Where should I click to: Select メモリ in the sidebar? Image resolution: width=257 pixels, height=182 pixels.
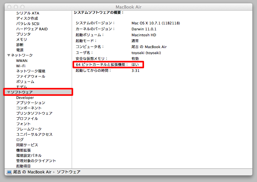[21, 40]
